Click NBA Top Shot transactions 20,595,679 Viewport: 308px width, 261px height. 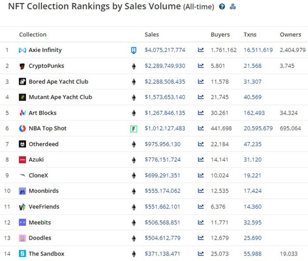tap(258, 128)
